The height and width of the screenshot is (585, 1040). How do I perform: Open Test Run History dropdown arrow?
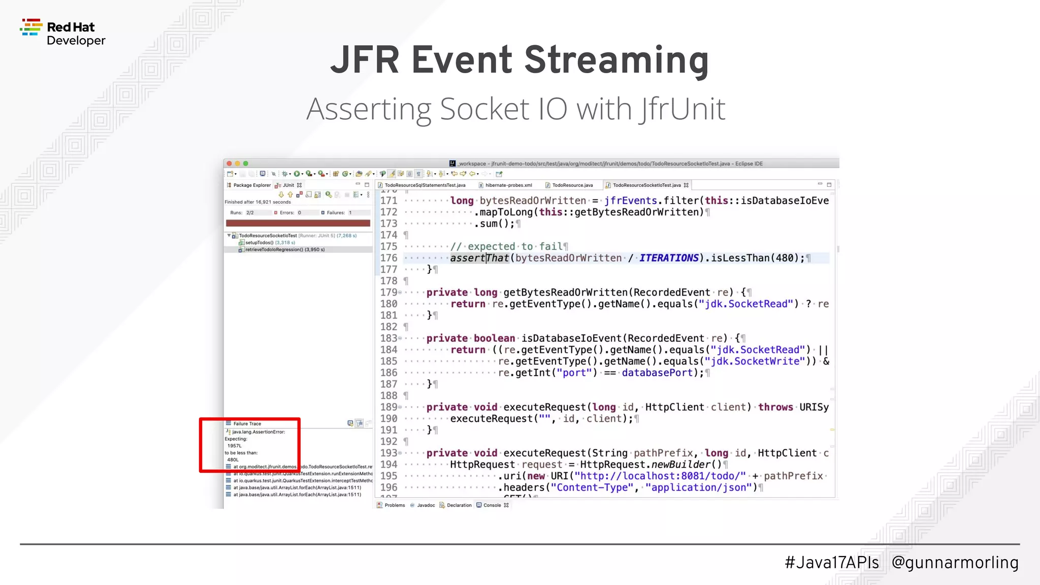(x=362, y=195)
